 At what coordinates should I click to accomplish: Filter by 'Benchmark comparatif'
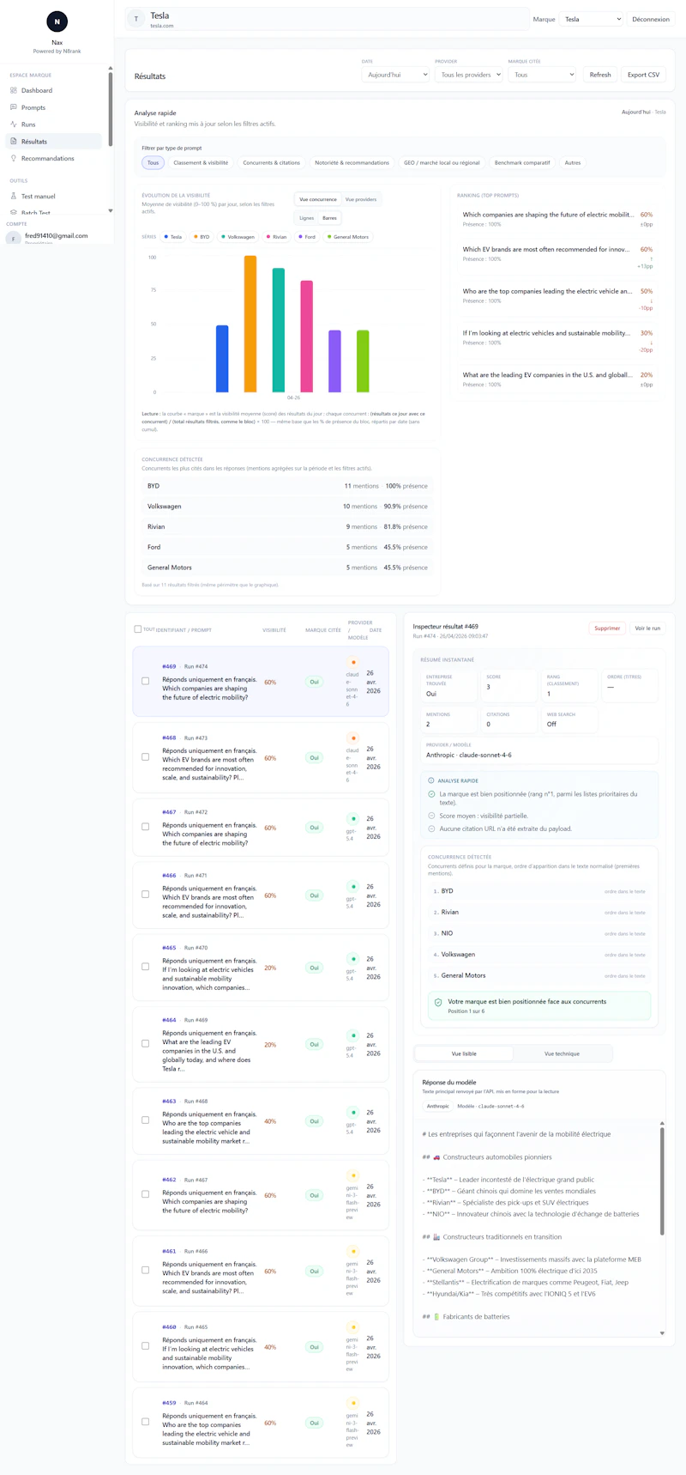[522, 162]
